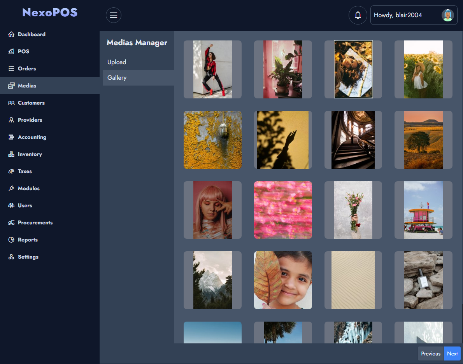Click the Settings gears icon

11,257
